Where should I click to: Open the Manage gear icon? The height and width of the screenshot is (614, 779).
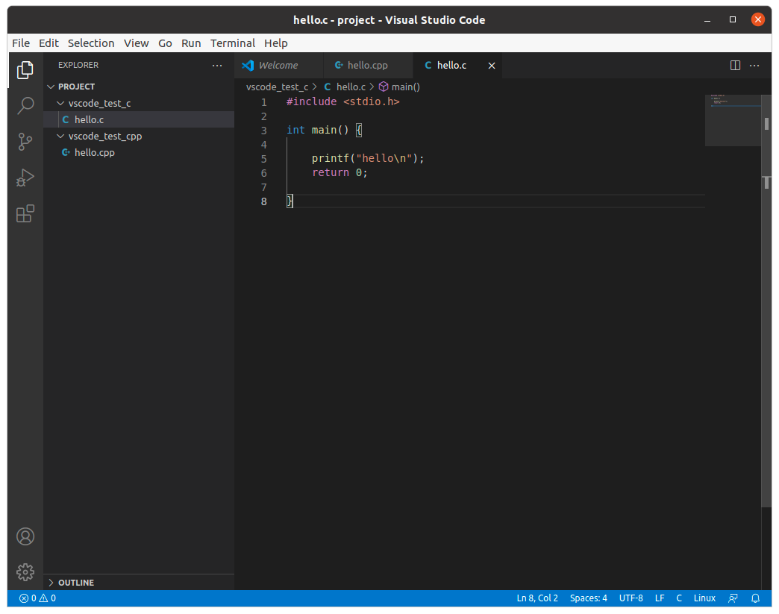point(25,572)
